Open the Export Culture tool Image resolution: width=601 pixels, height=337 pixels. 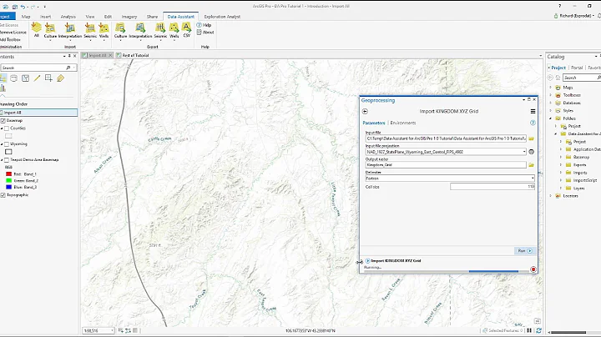point(120,31)
